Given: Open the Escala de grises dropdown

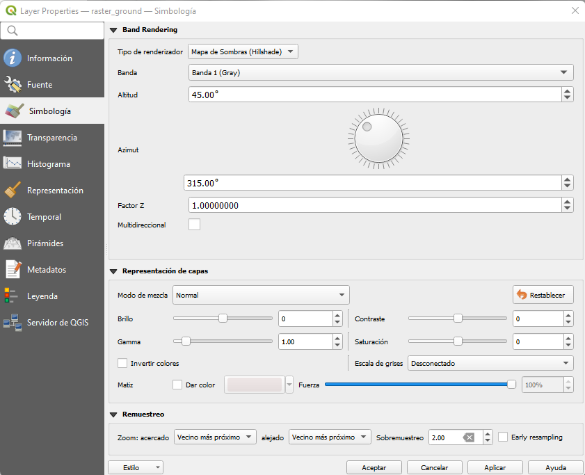Looking at the screenshot, I should 490,363.
